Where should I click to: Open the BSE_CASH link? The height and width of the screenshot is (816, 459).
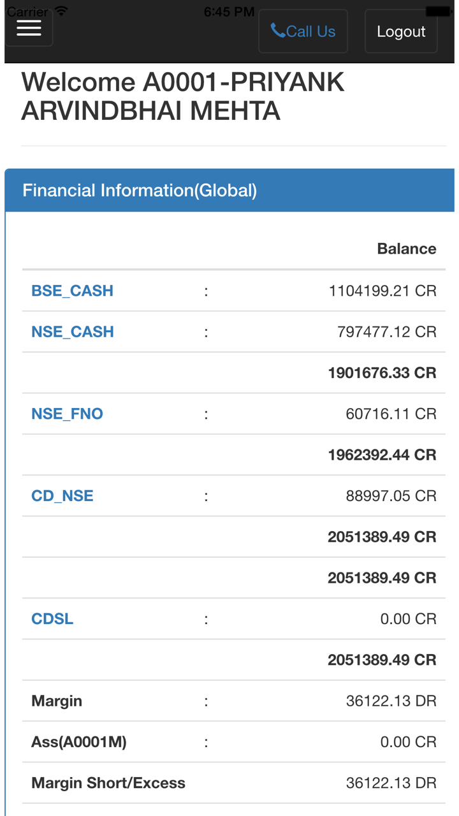click(x=72, y=291)
